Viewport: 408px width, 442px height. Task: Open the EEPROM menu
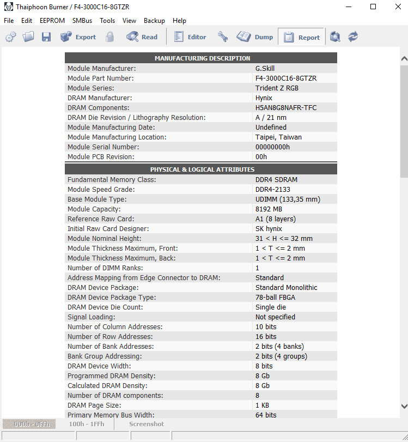tap(52, 21)
